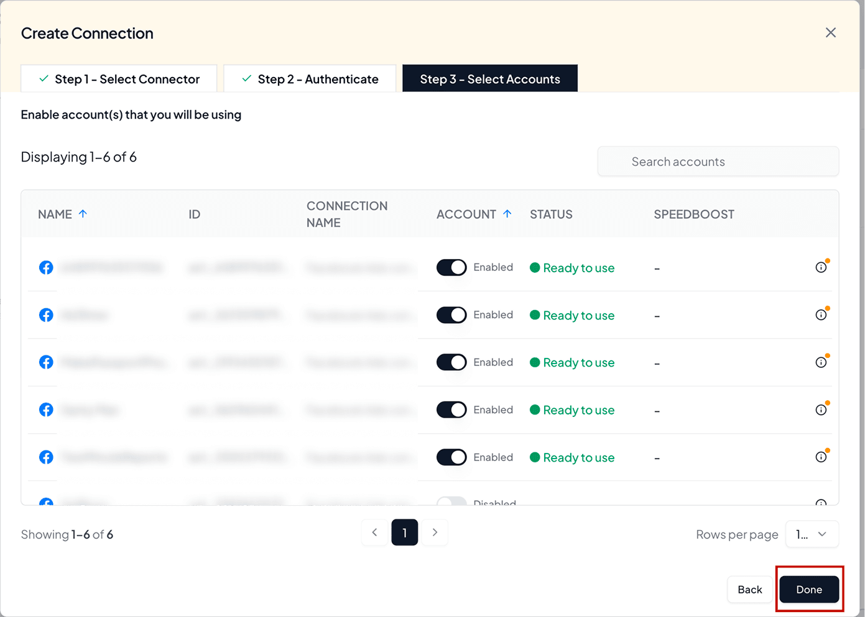Image resolution: width=865 pixels, height=617 pixels.
Task: Click Ready to use status in second row
Action: tap(572, 315)
